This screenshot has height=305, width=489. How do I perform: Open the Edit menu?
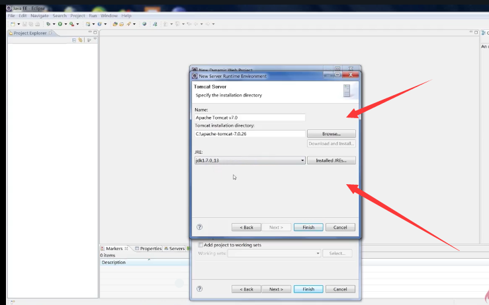(x=22, y=16)
